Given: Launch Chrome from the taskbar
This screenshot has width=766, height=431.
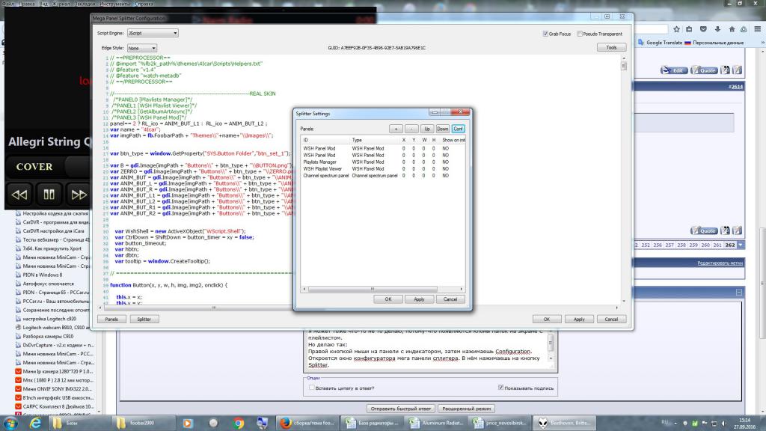Looking at the screenshot, I should point(239,423).
